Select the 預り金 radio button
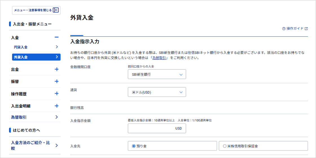316x158 pixels. click(x=134, y=146)
